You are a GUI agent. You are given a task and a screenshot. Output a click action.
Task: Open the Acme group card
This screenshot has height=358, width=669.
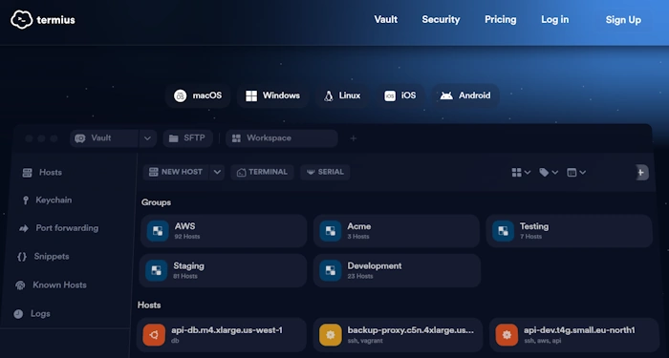point(397,231)
